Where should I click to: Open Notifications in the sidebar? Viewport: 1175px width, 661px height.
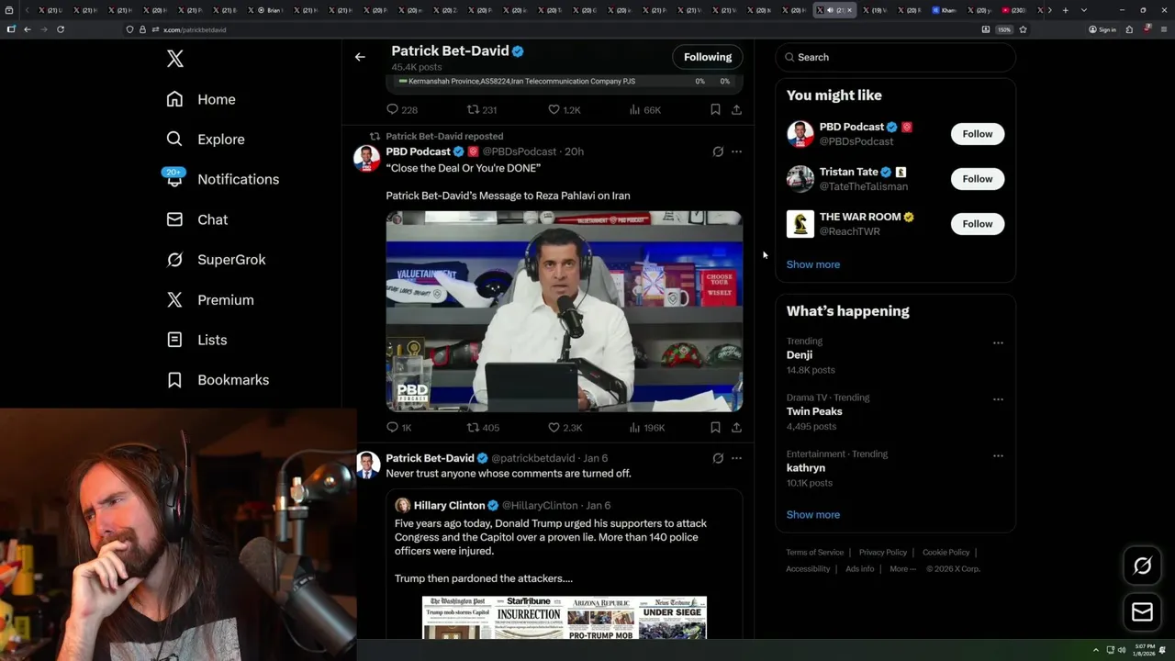coord(222,179)
